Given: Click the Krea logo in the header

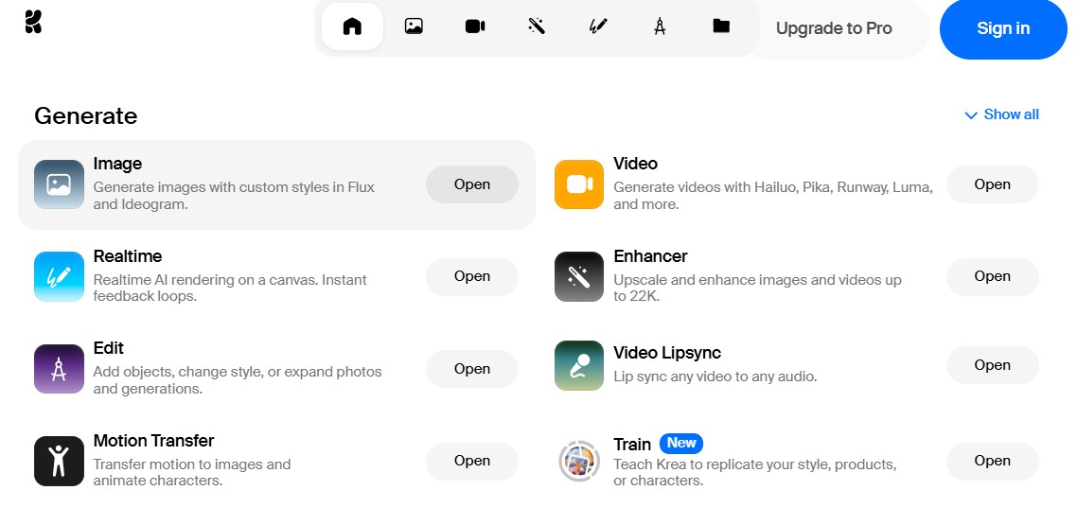Looking at the screenshot, I should (x=34, y=23).
